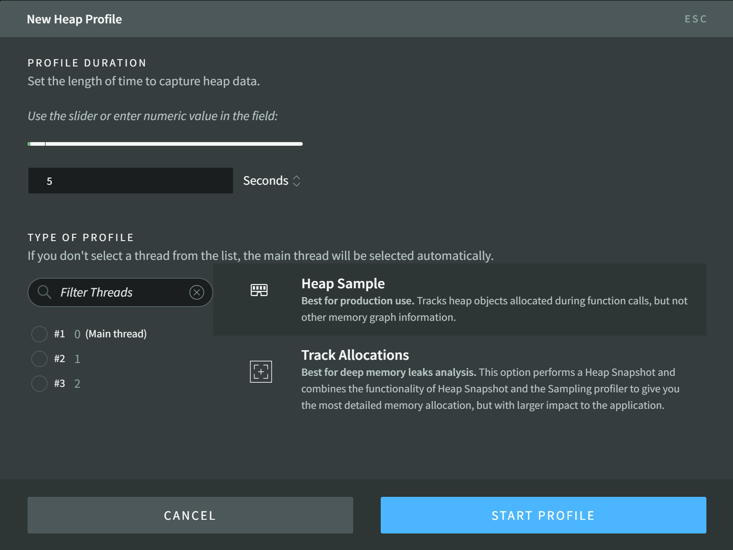Choose the Heap Sample profile type
The height and width of the screenshot is (550, 733).
343,284
